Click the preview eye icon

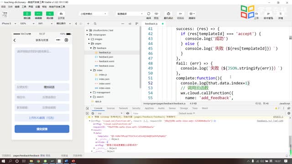tap(156, 14)
